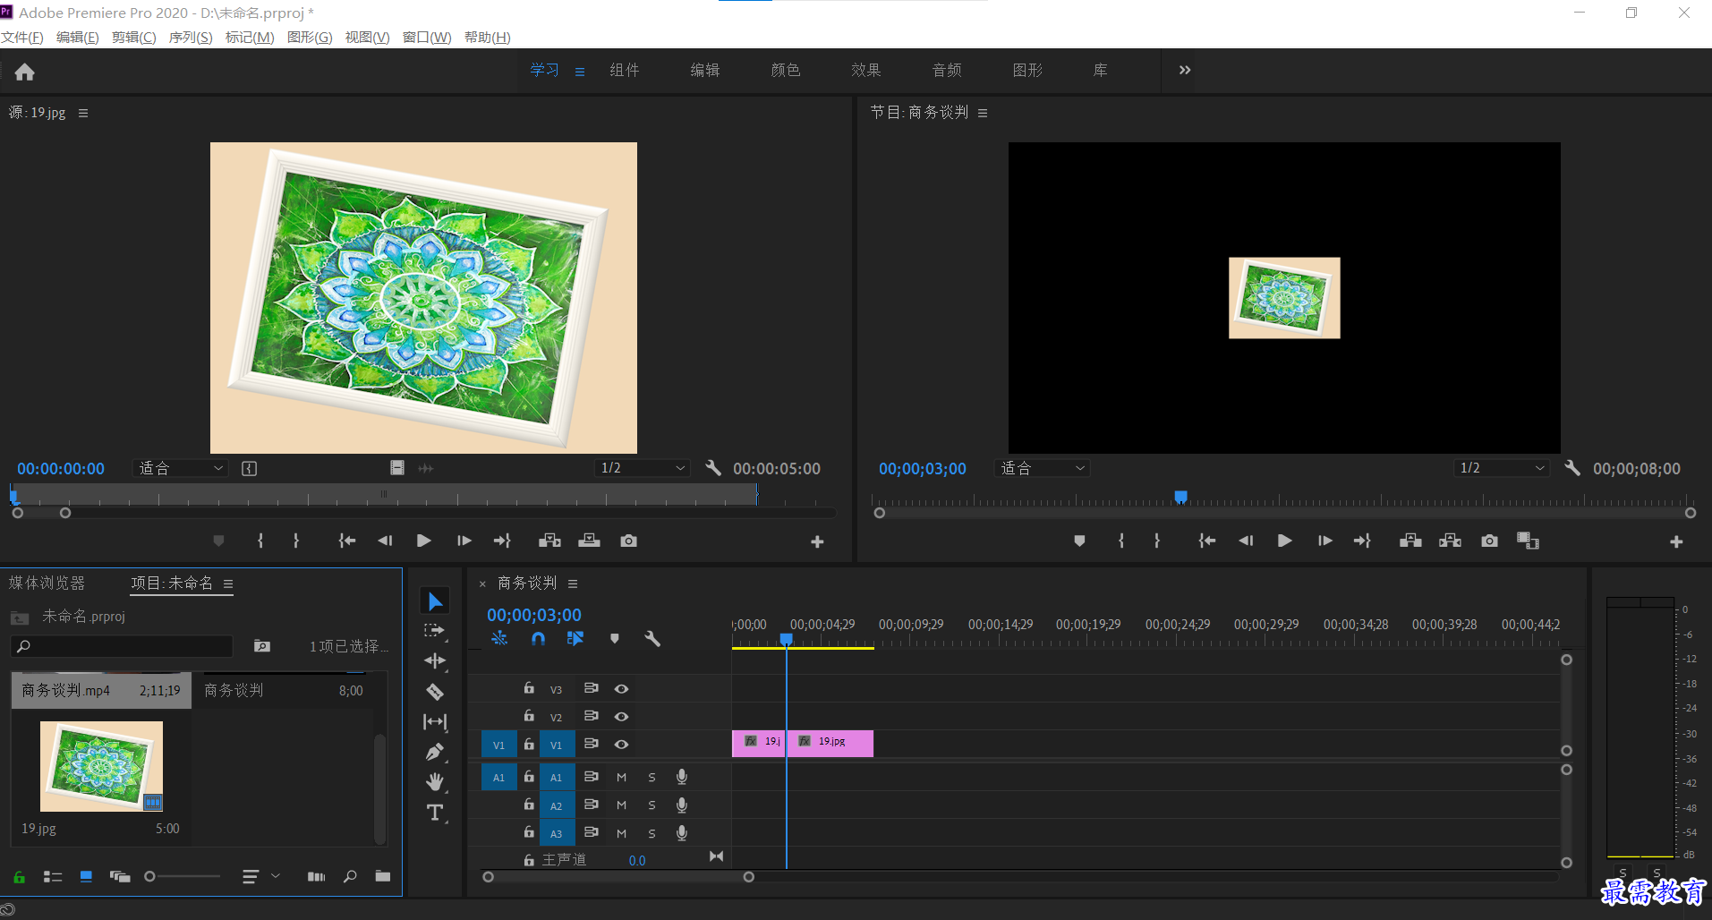Viewport: 1712px width, 920px height.
Task: Select the Track Select Forward tool
Action: (435, 630)
